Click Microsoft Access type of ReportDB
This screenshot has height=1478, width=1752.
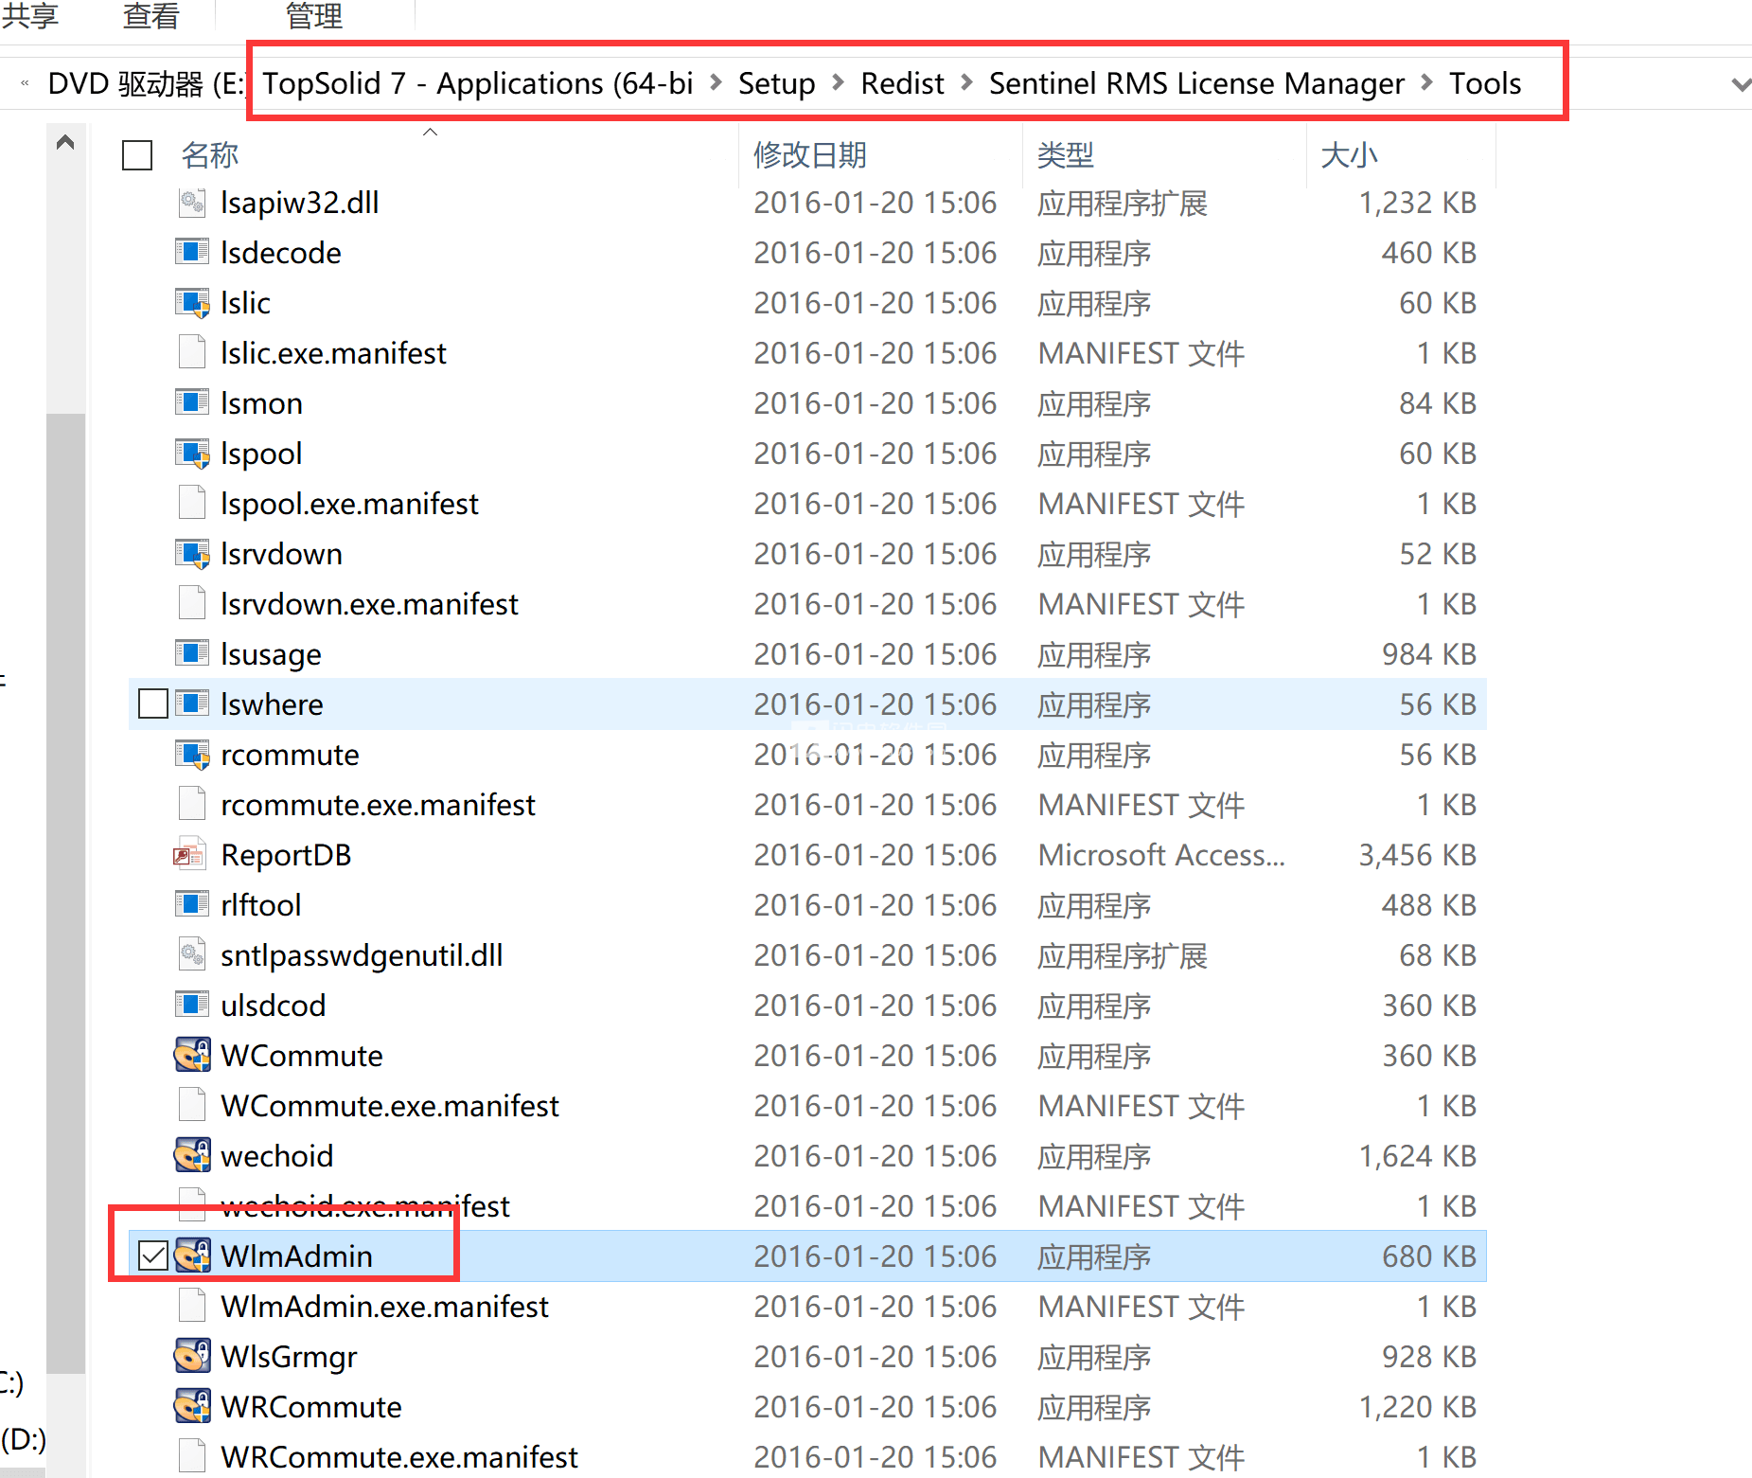coord(1161,854)
